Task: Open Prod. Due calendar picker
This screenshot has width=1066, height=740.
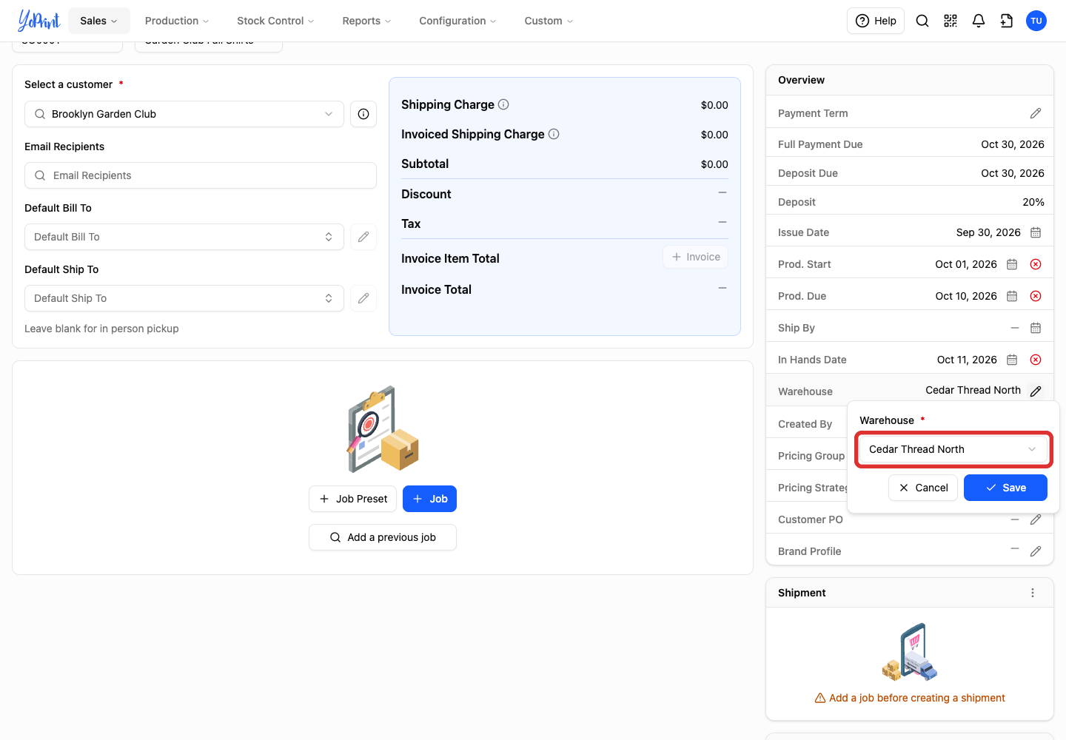Action: pos(1012,296)
